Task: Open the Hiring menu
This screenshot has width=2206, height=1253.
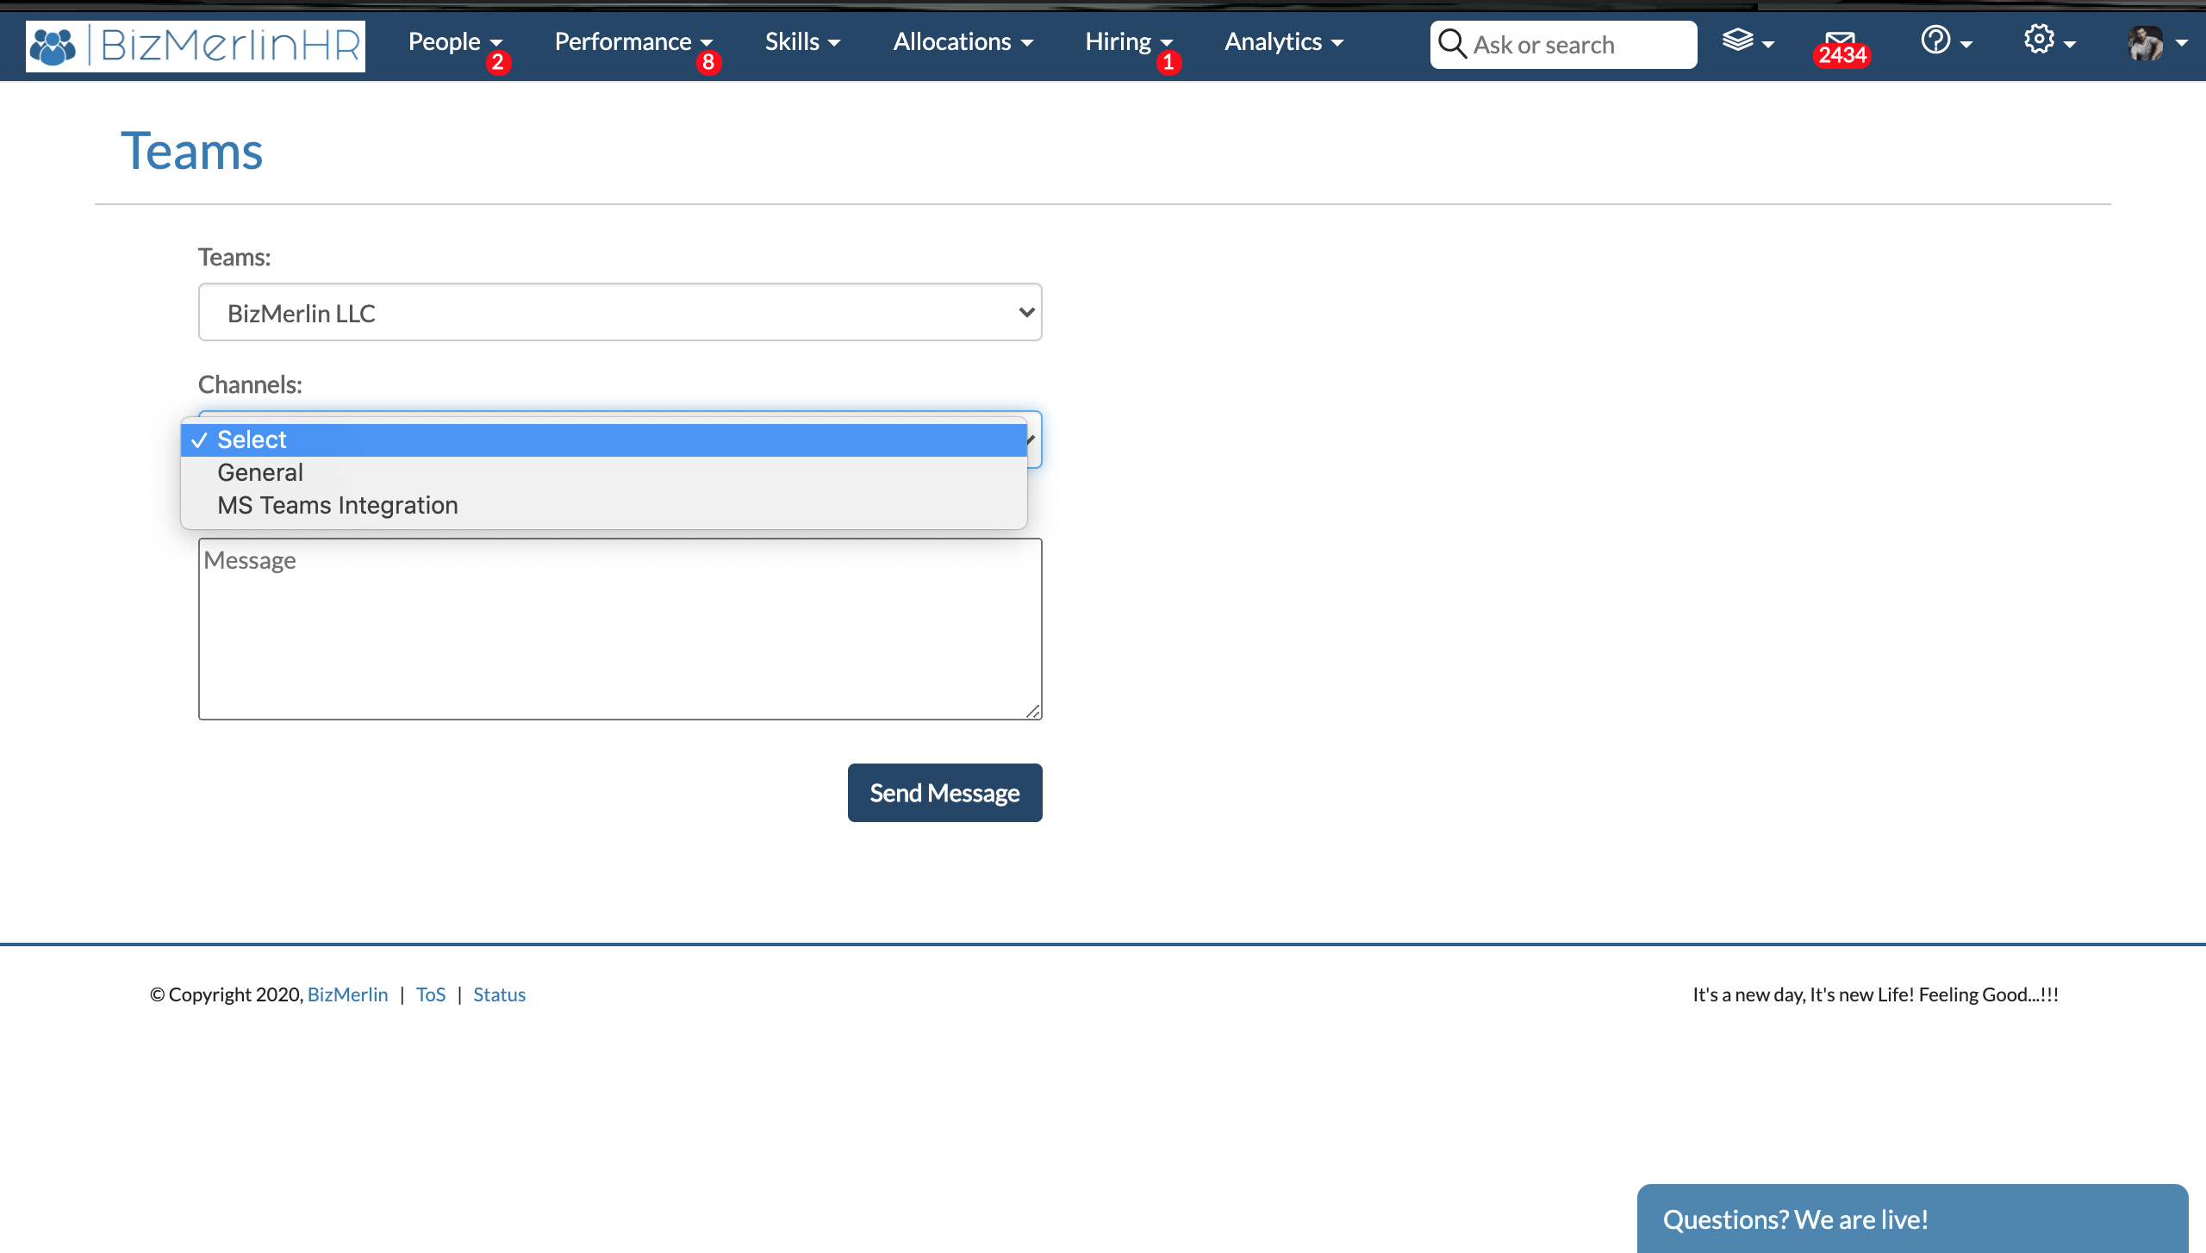Action: pos(1129,41)
